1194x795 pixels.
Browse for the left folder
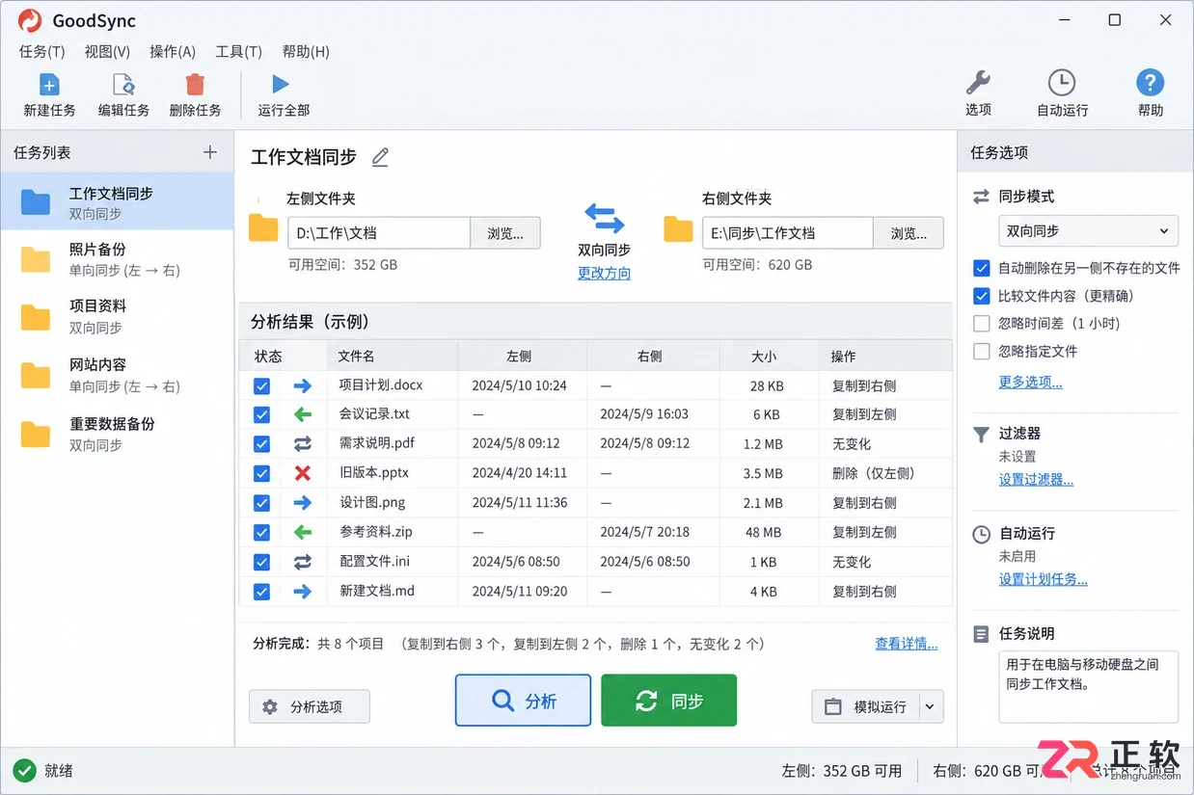(505, 233)
